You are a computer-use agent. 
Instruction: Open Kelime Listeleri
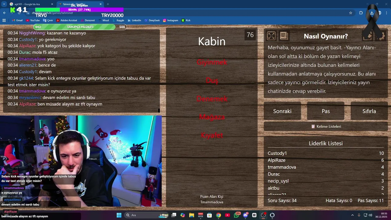click(326, 127)
